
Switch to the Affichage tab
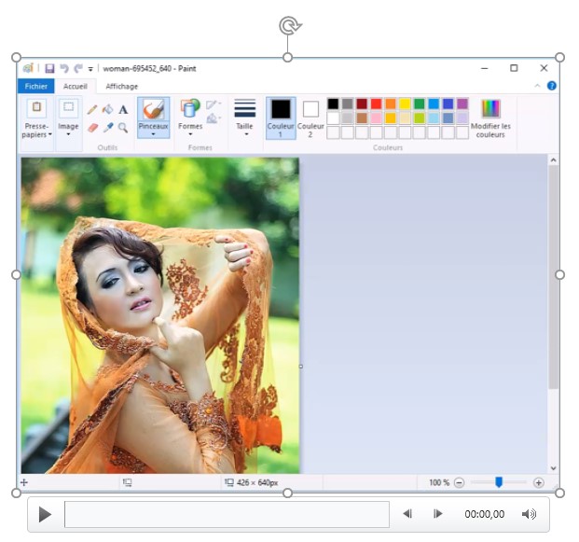pyautogui.click(x=121, y=86)
